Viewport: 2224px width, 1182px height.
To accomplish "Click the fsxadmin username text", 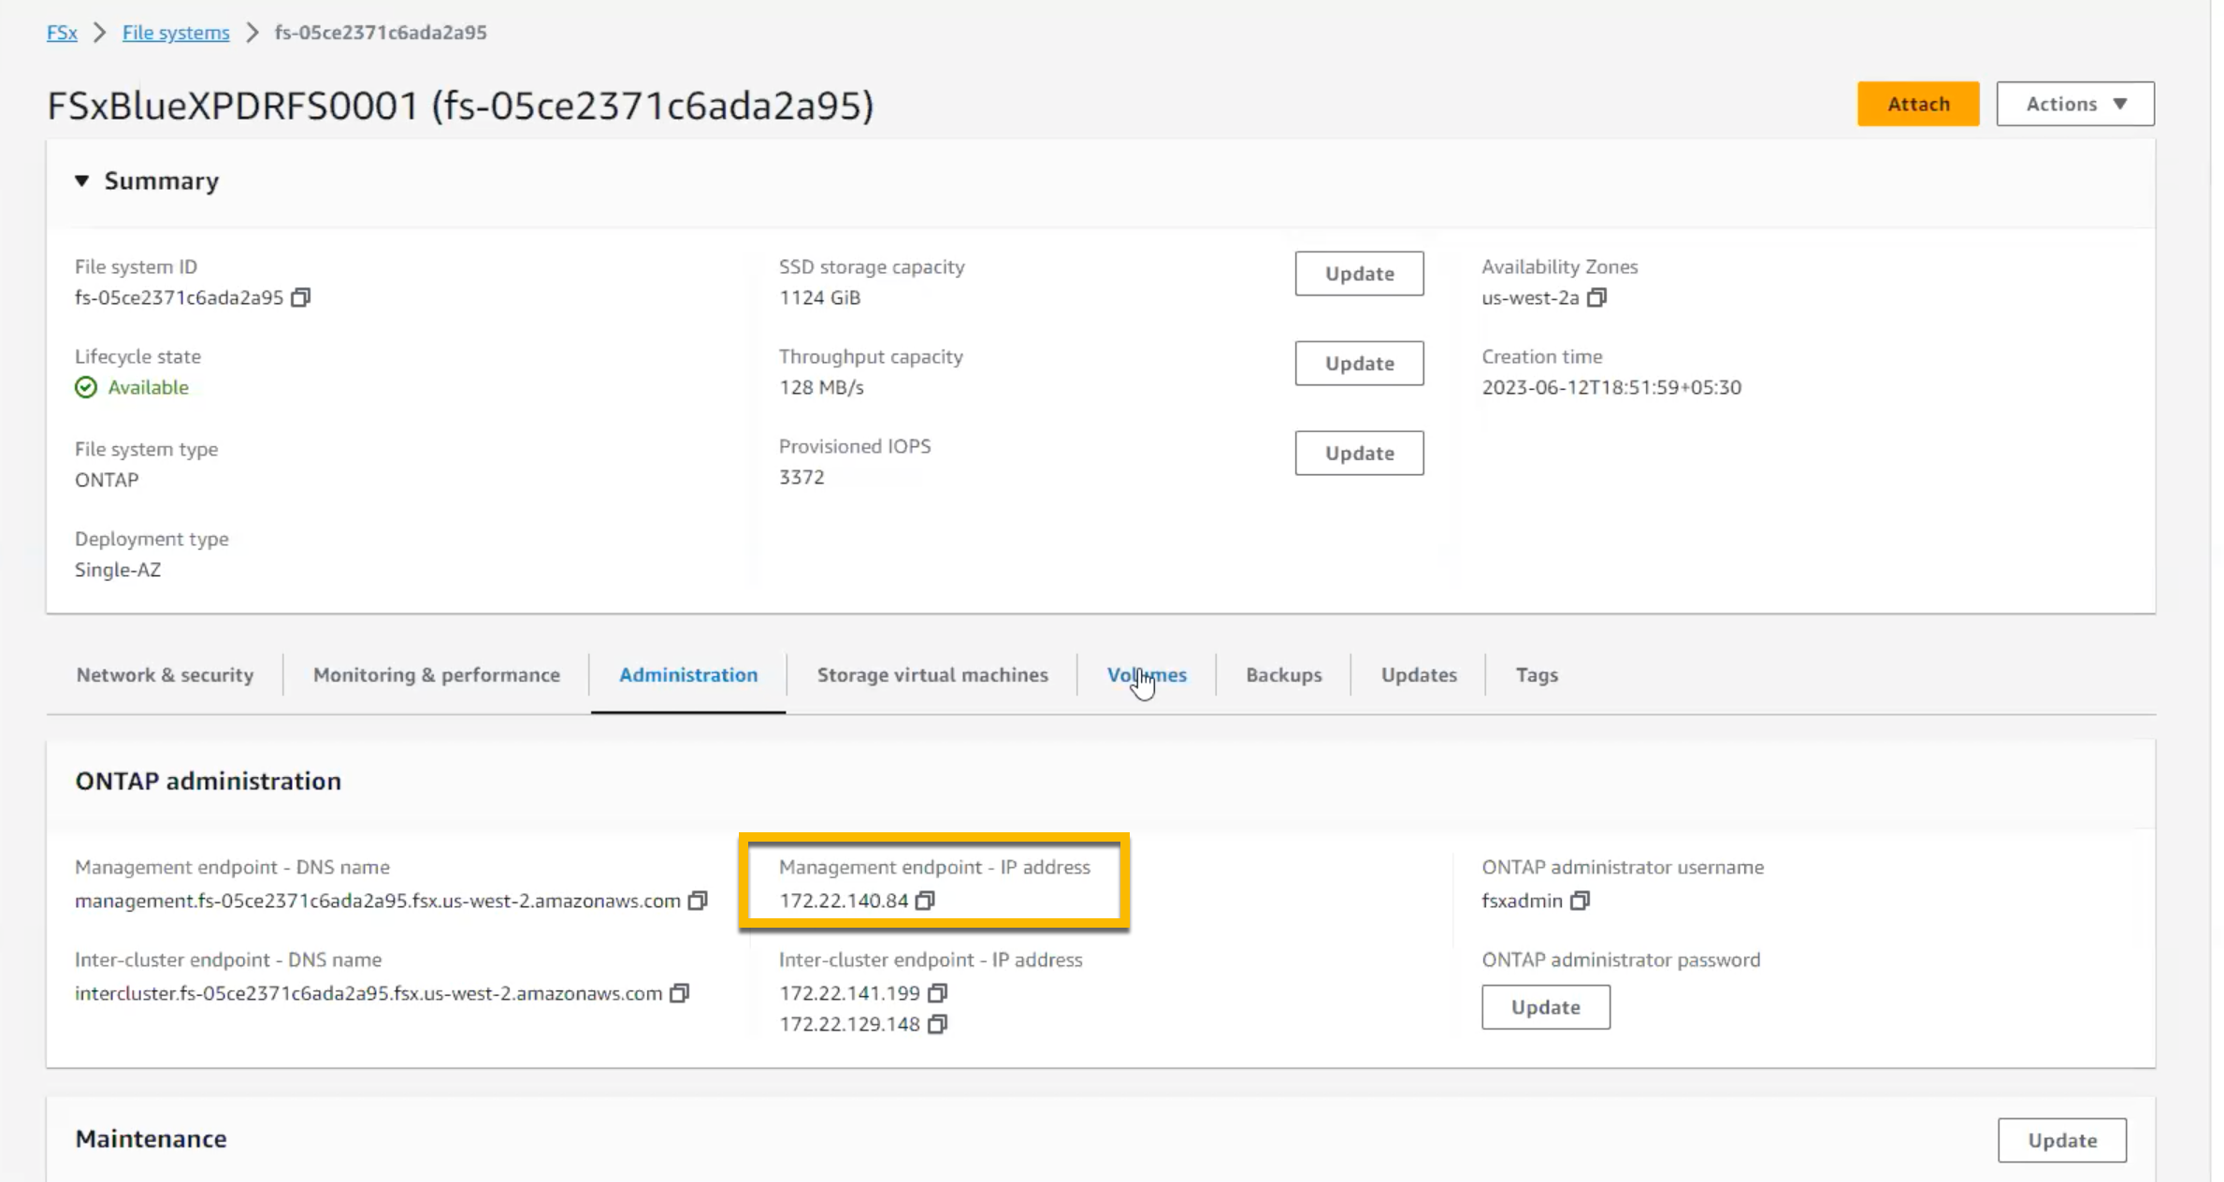I will (x=1522, y=901).
